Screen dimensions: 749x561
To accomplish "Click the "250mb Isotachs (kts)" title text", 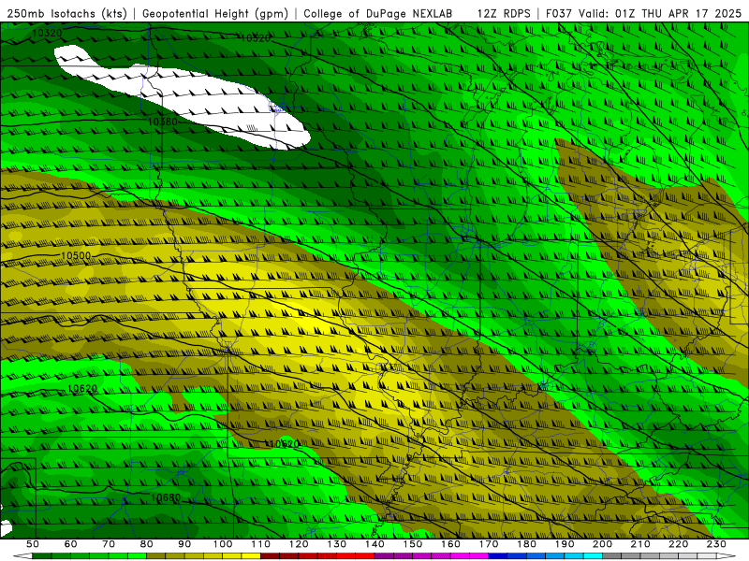I will (66, 14).
